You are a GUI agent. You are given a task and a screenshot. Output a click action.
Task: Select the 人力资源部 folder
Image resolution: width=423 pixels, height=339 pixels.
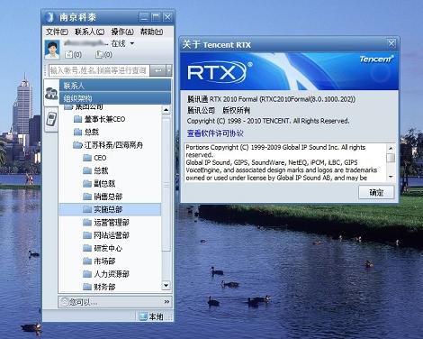pyautogui.click(x=106, y=274)
